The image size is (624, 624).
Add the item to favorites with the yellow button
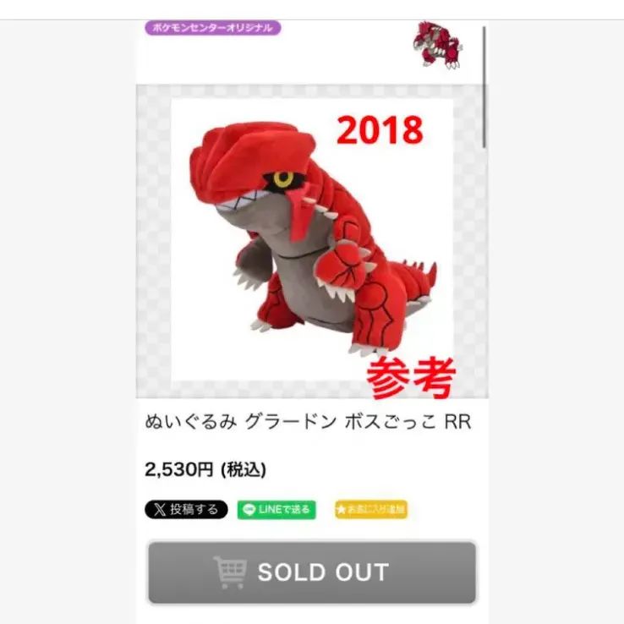[371, 509]
